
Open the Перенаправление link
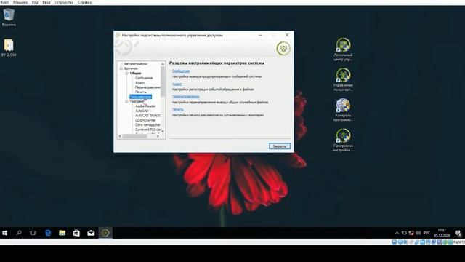pos(186,97)
